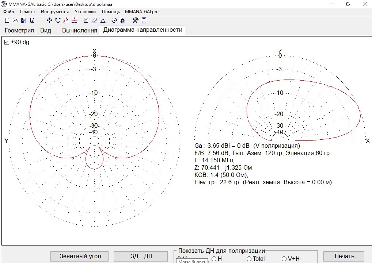Open a file using the folder icon
372x263 pixels.
tap(15, 20)
